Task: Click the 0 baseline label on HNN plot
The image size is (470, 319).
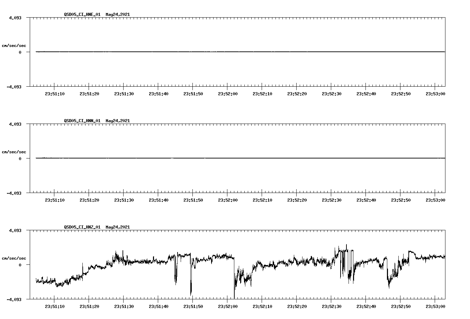Action: click(x=21, y=159)
